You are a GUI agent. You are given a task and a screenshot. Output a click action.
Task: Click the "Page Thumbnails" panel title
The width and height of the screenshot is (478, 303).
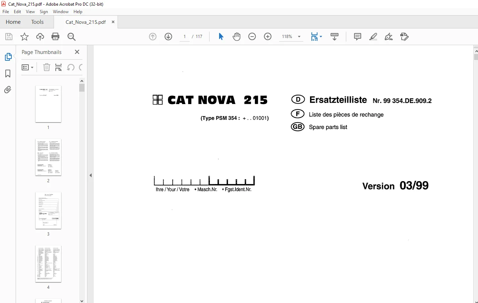click(42, 52)
